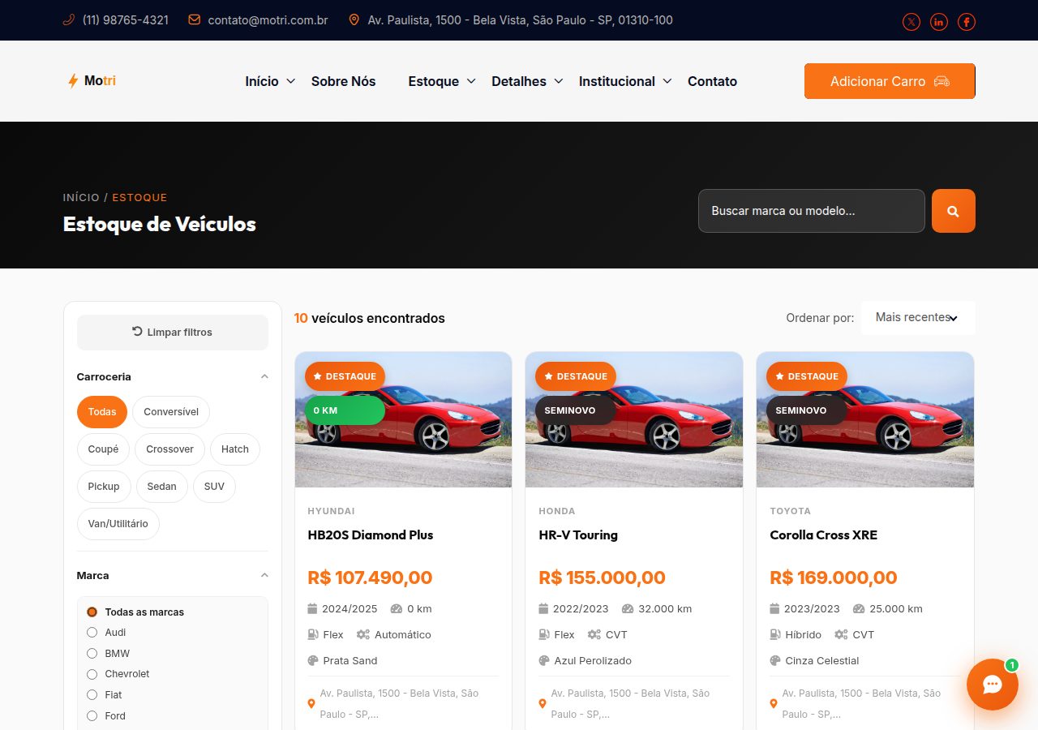Expand the Início menu chevron
The width and height of the screenshot is (1038, 730).
(x=291, y=81)
